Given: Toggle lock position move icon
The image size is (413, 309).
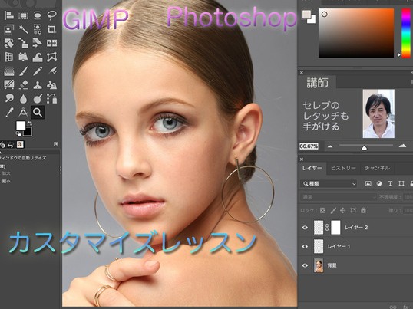Looking at the screenshot, I should tap(342, 210).
